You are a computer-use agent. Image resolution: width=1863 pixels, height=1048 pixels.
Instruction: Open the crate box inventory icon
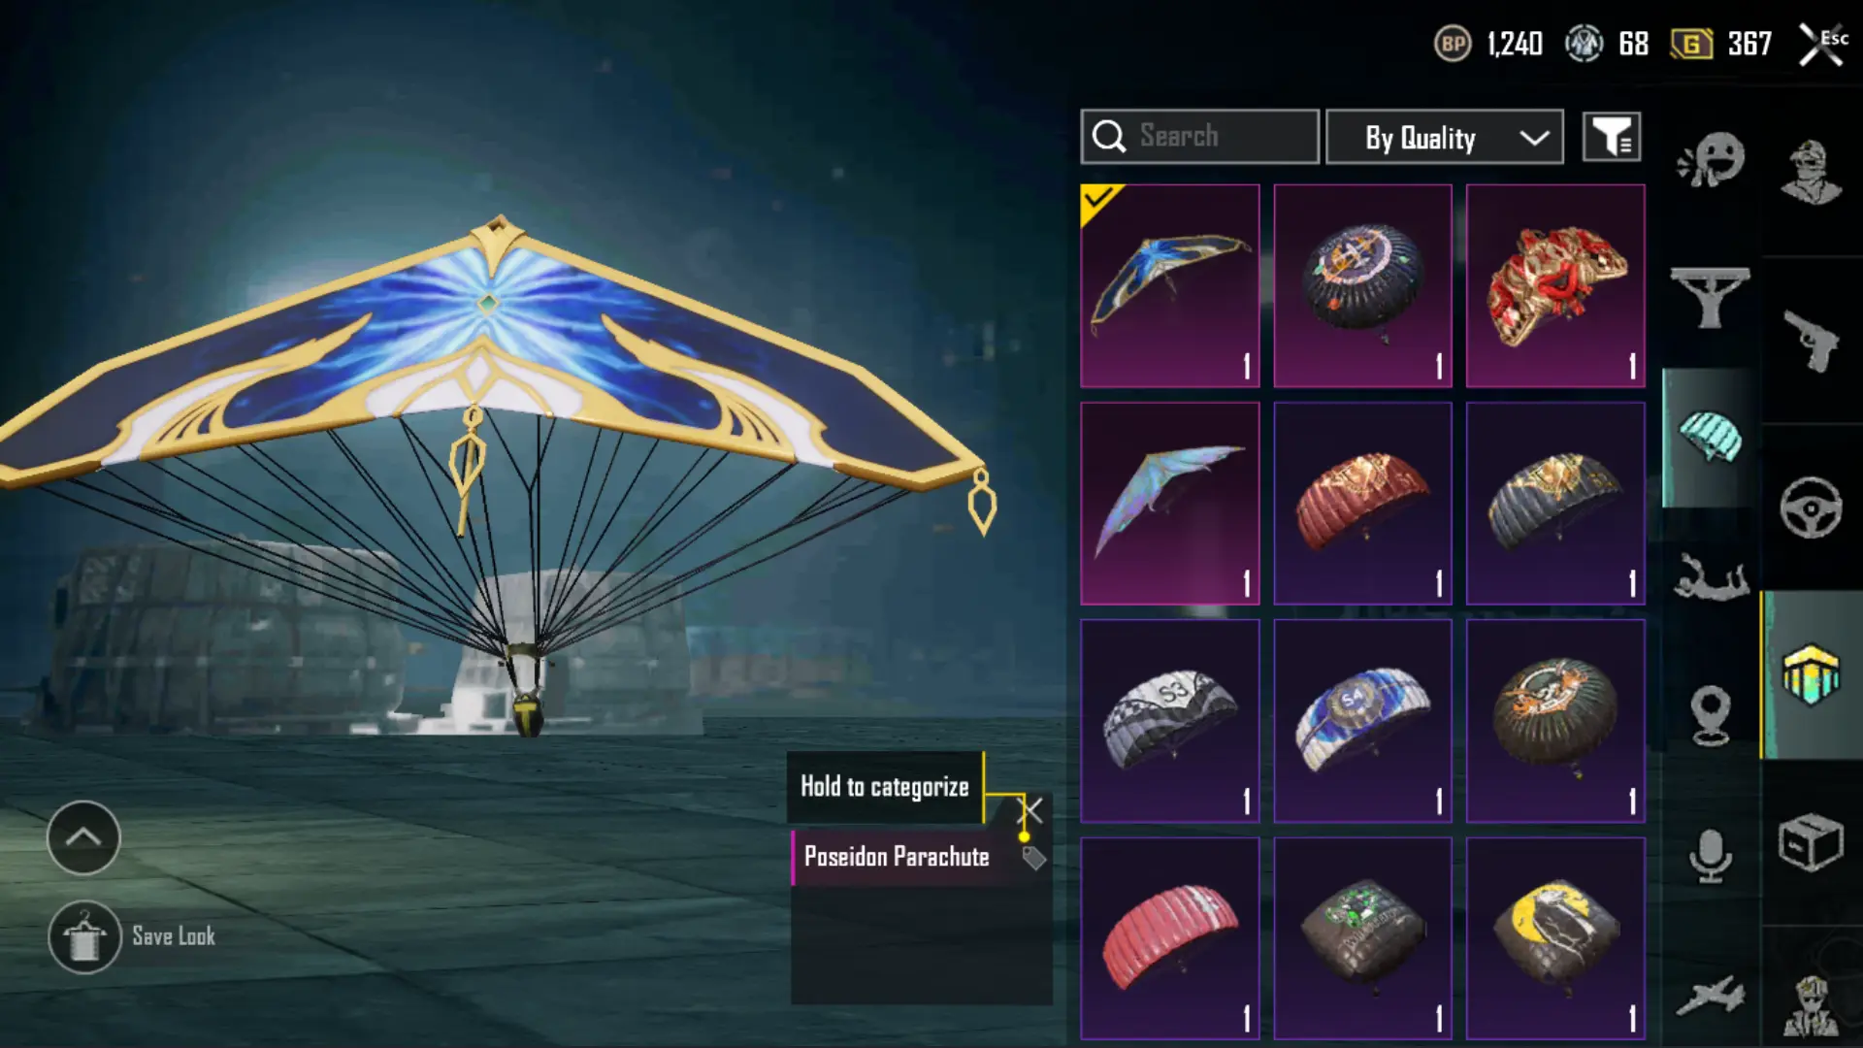(x=1811, y=842)
